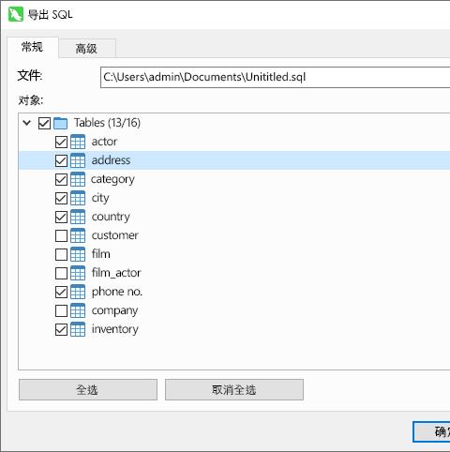
Task: Click the 取消全选 button
Action: pyautogui.click(x=234, y=389)
